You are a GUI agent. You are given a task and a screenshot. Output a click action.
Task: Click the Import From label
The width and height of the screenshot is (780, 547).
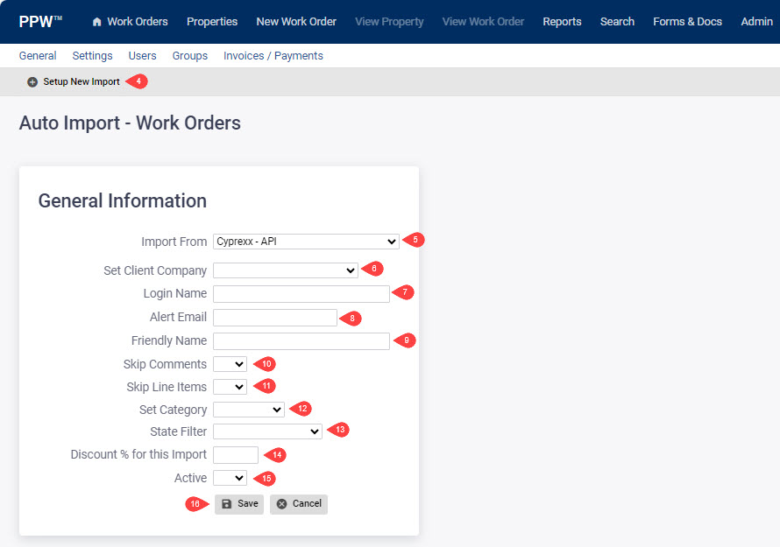point(174,242)
